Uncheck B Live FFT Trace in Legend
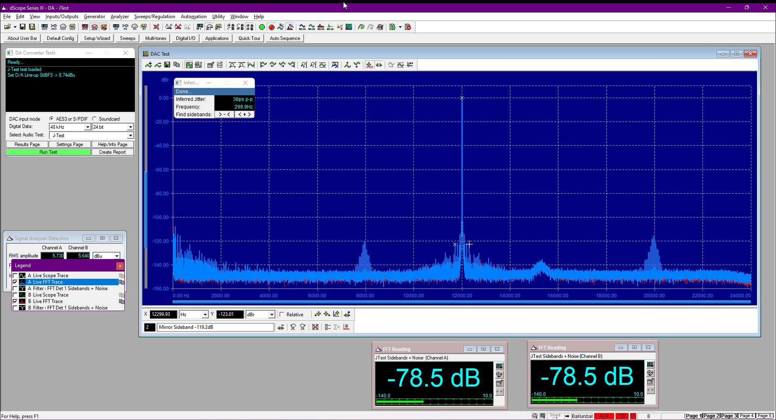 tap(15, 301)
